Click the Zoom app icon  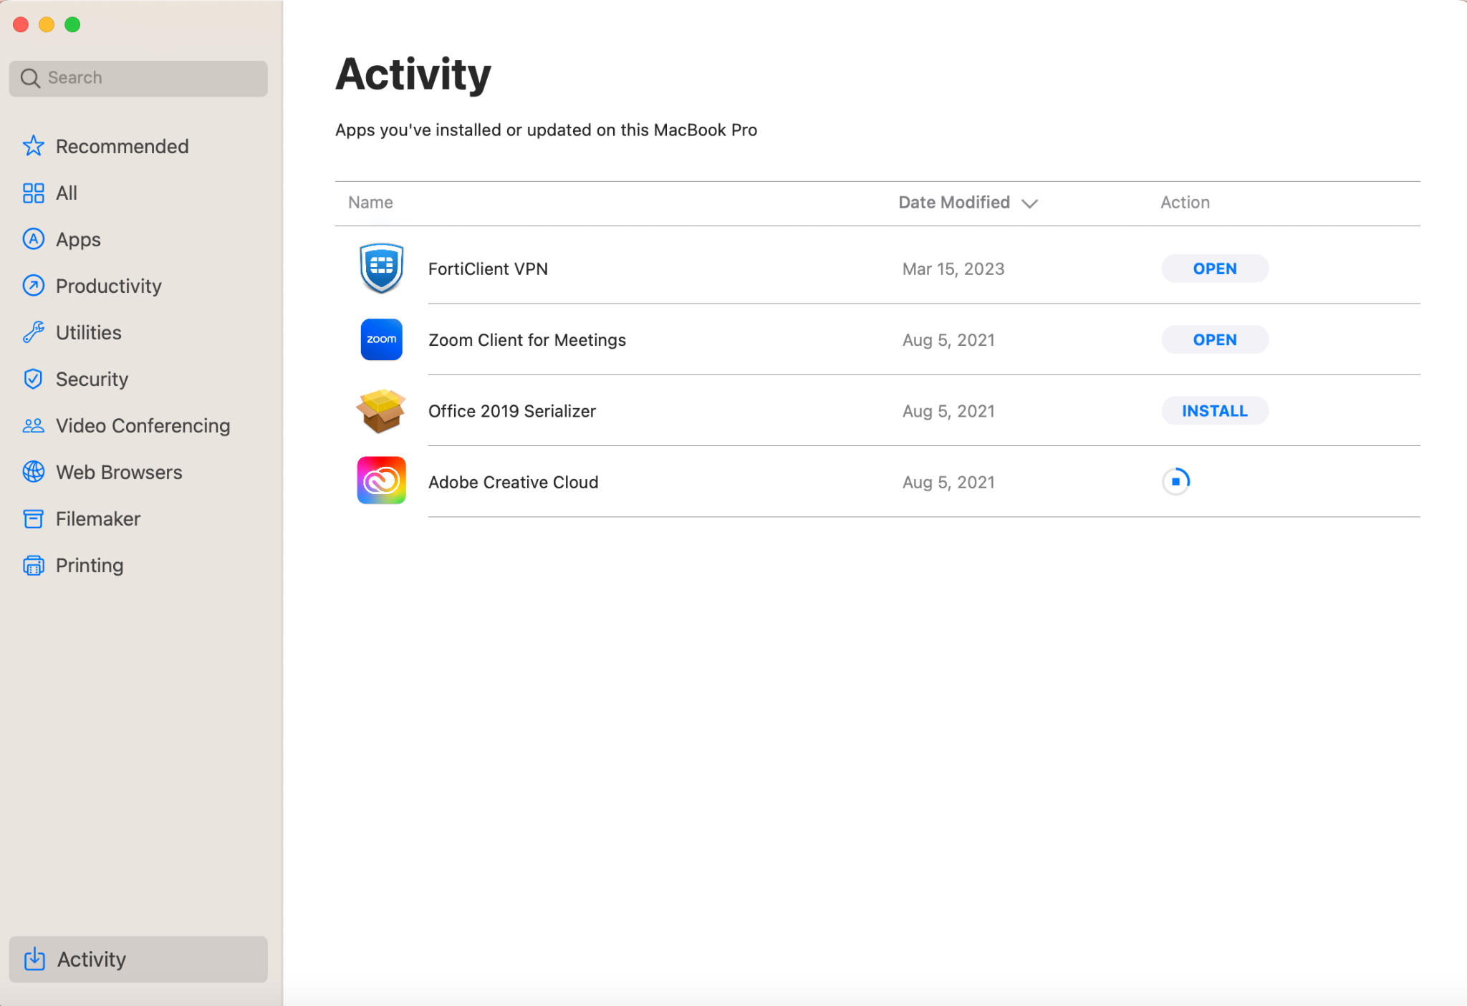click(x=381, y=339)
